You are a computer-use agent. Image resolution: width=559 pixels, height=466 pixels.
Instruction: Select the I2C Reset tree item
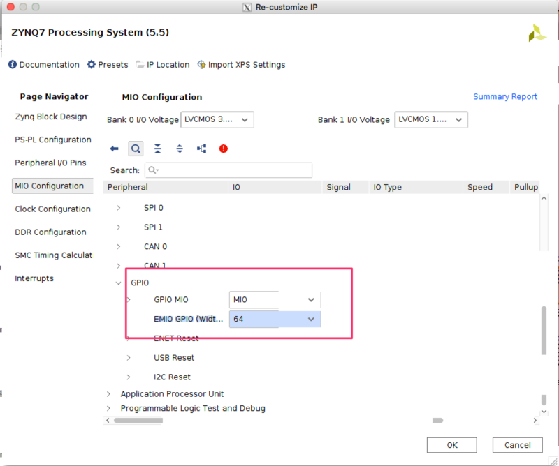click(172, 377)
